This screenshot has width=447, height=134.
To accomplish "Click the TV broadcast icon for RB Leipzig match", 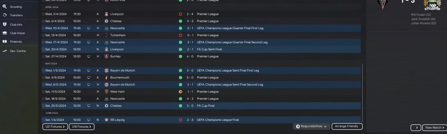I will (88, 120).
